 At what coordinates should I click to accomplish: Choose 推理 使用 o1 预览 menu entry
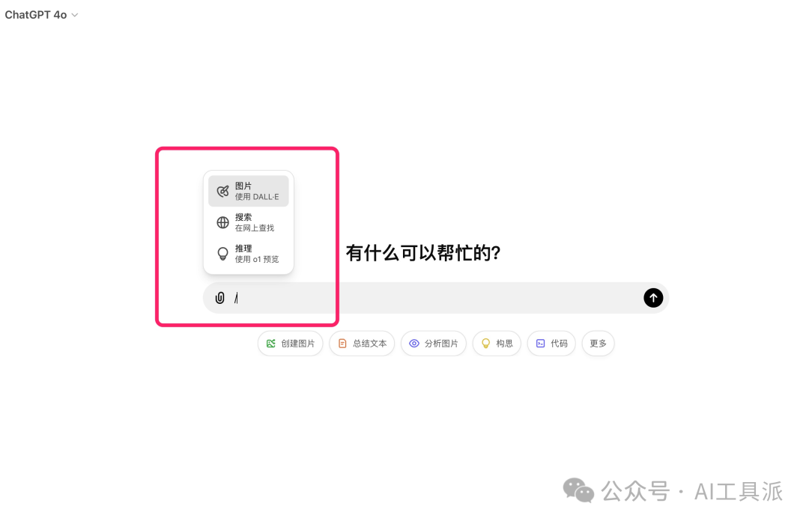point(249,254)
